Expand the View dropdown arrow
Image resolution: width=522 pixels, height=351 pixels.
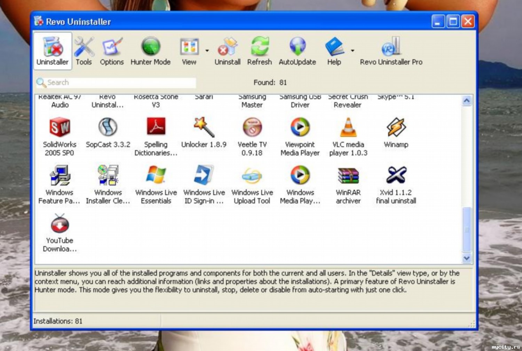pos(207,51)
